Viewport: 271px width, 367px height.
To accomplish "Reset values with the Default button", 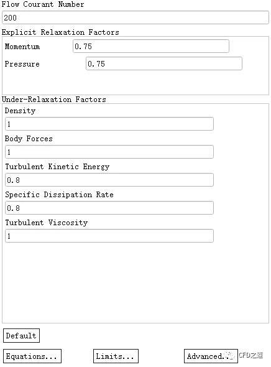I will click(21, 336).
